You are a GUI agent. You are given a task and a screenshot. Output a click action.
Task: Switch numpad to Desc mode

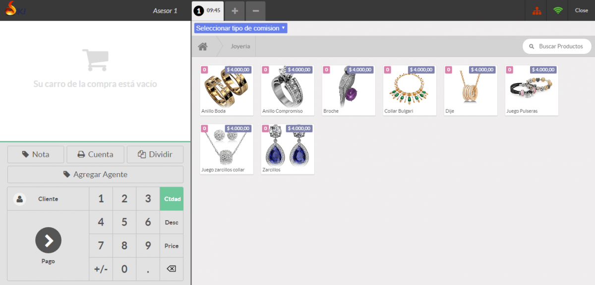pos(171,223)
